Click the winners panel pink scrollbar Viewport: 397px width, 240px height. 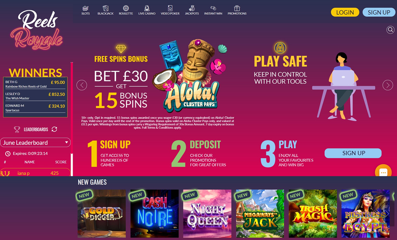pyautogui.click(x=72, y=108)
